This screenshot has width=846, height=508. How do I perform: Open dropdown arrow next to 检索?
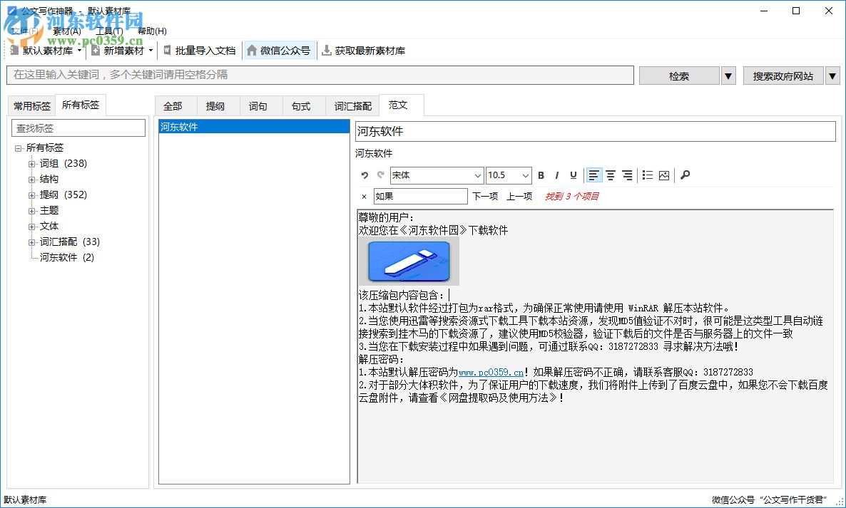coord(728,76)
